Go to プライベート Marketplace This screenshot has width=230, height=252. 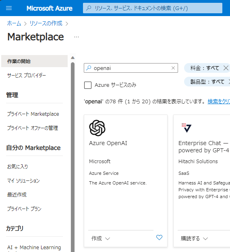coord(33,114)
